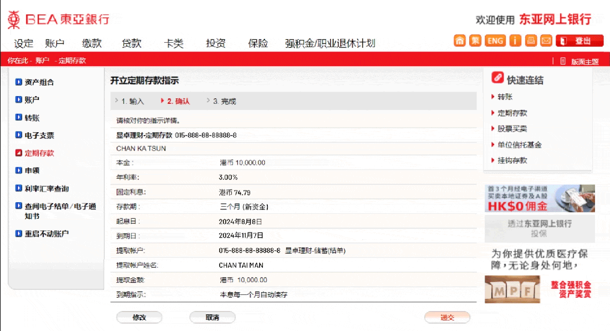This screenshot has width=610, height=331.
Task: Open the 卡类 top menu
Action: [x=174, y=43]
